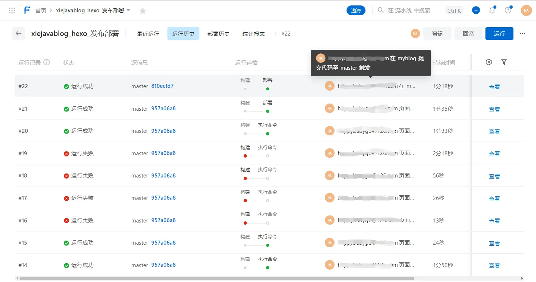Image resolution: width=536 pixels, height=282 pixels.
Task: Click the app launcher grid icon
Action: [x=12, y=10]
